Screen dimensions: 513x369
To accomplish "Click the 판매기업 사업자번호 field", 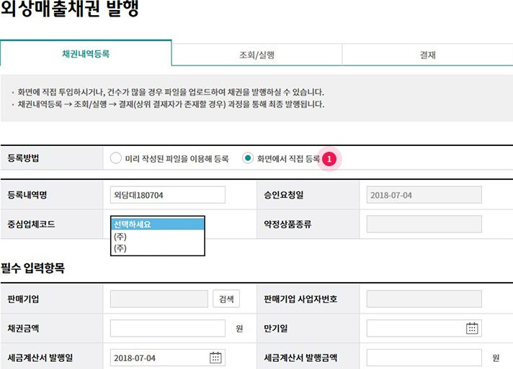I will [x=424, y=299].
